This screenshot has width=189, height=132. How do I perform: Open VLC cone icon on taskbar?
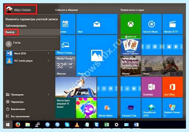point(77,125)
